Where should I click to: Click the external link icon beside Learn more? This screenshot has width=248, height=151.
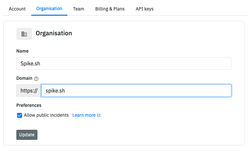[99, 115]
